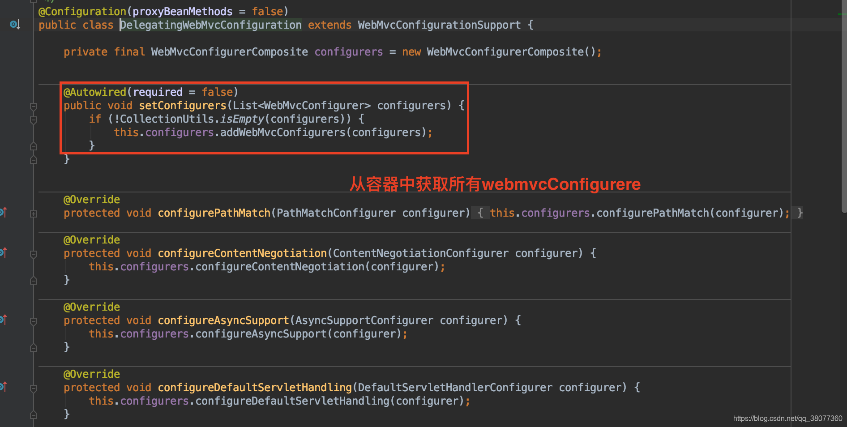
Task: Click fold end marker of configureContentNegotiation
Action: (34, 281)
